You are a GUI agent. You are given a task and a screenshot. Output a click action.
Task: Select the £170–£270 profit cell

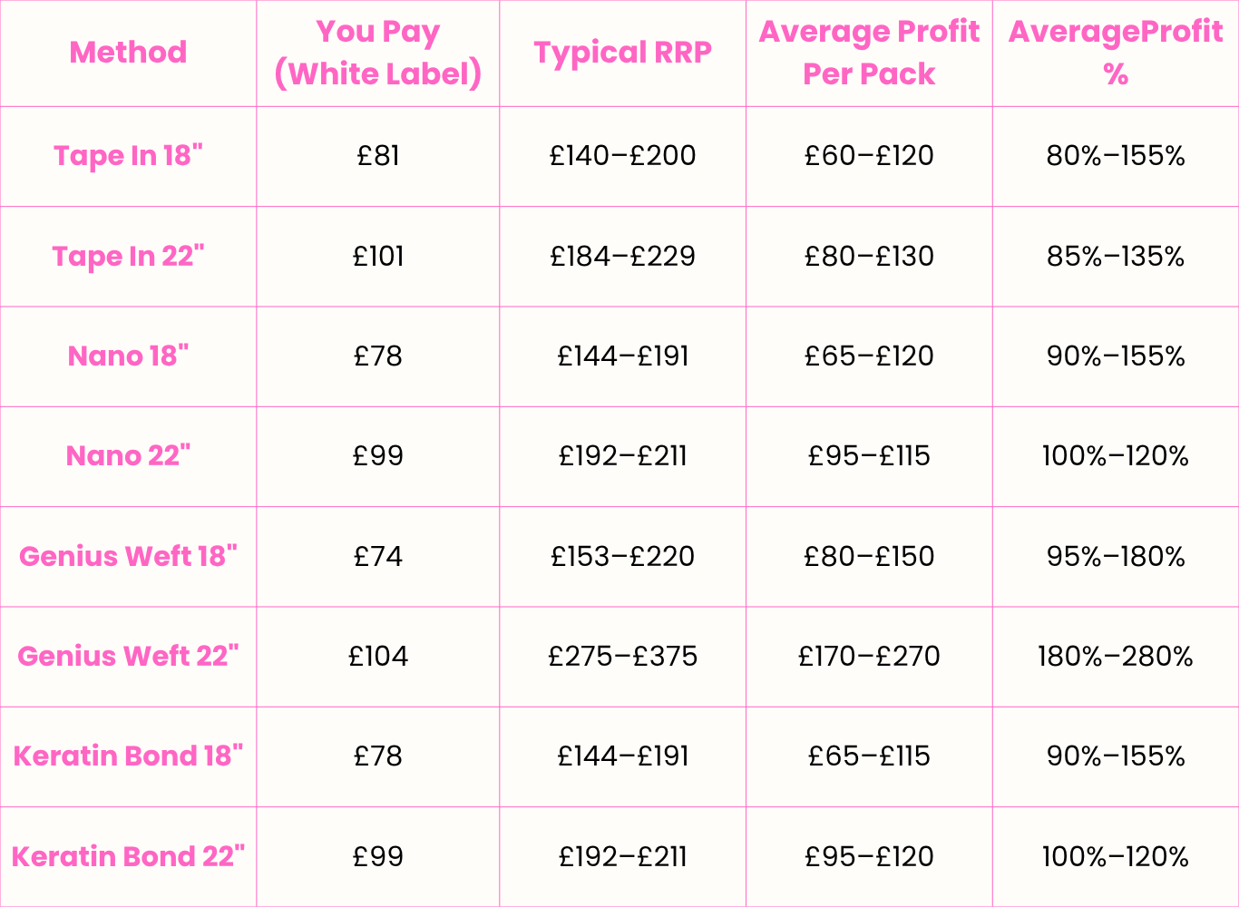click(869, 656)
